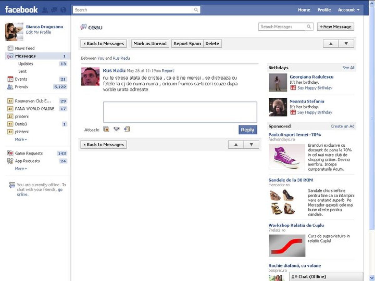Attach a link using the attach icon
The height and width of the screenshot is (281, 375).
[x=126, y=129]
